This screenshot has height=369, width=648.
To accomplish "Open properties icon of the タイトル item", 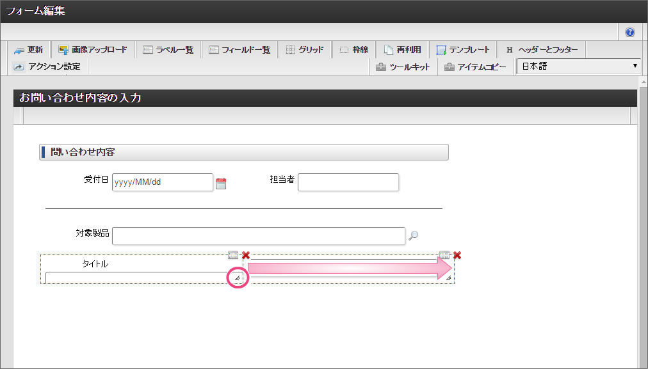I will coord(233,255).
